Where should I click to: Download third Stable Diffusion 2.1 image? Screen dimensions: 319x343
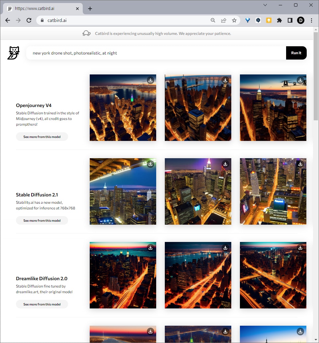click(x=300, y=164)
